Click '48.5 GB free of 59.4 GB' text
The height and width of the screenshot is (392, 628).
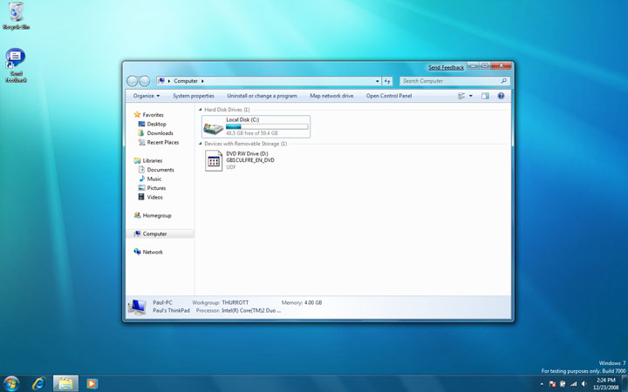point(251,133)
